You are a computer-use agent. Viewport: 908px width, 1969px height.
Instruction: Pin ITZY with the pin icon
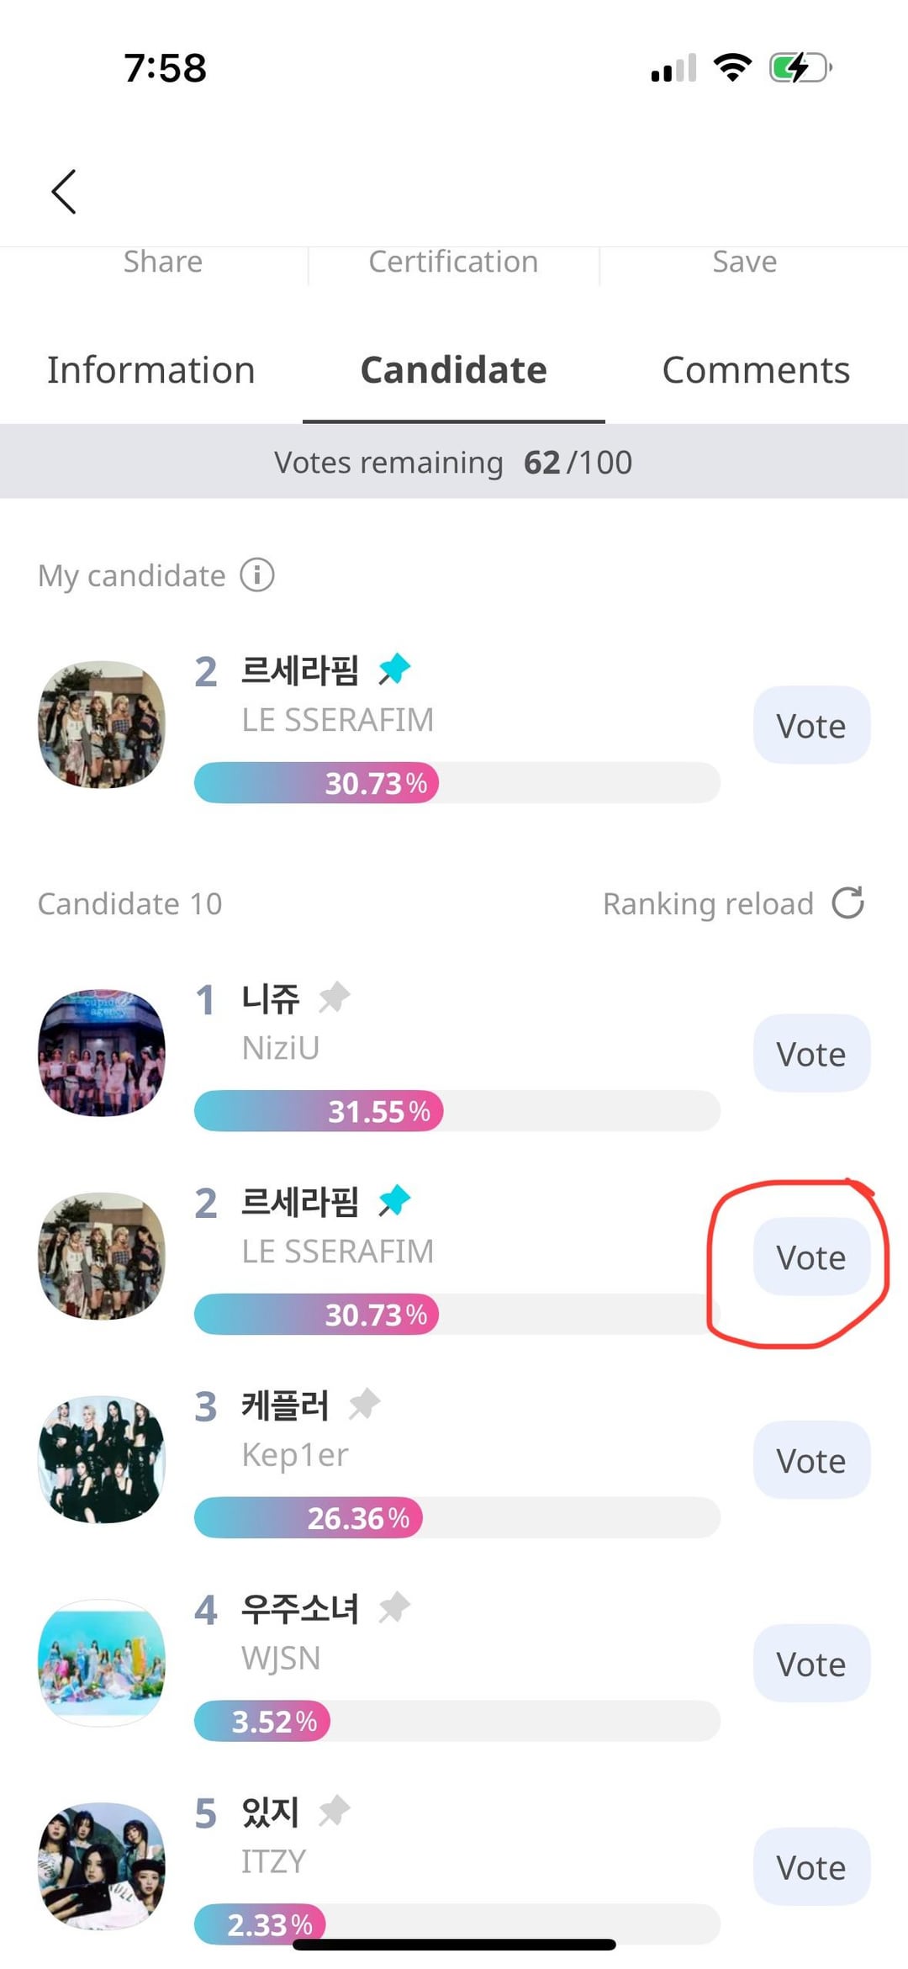pyautogui.click(x=334, y=1811)
